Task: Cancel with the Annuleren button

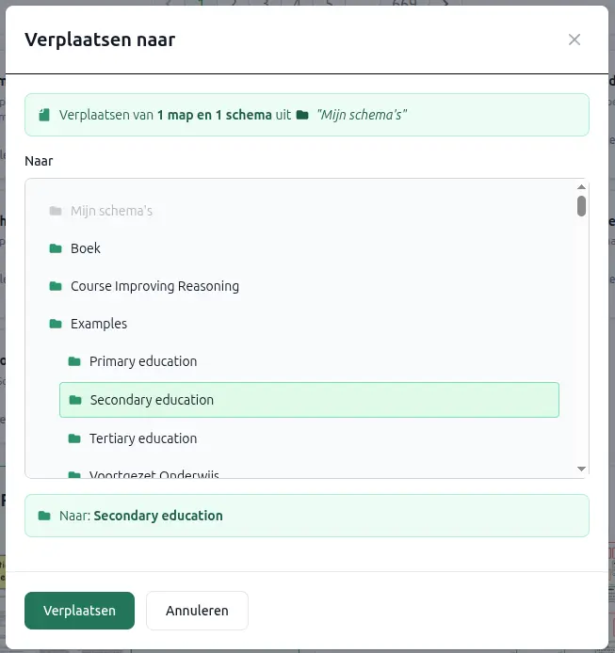Action: [x=197, y=611]
